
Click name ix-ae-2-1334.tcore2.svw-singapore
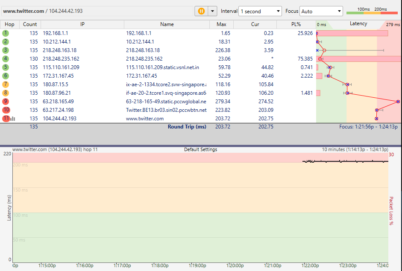point(166,84)
